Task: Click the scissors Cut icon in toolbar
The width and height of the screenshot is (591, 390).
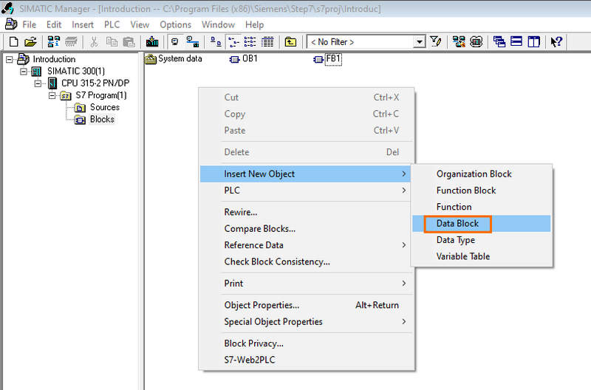Action: [x=94, y=41]
